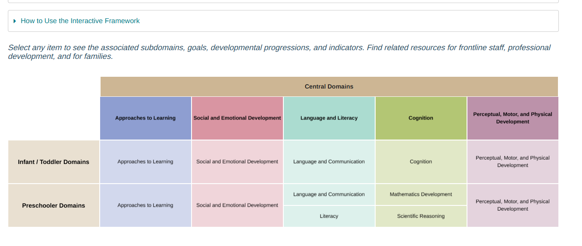This screenshot has width=582, height=246.
Task: Choose the Cognition central domain header
Action: (x=421, y=118)
